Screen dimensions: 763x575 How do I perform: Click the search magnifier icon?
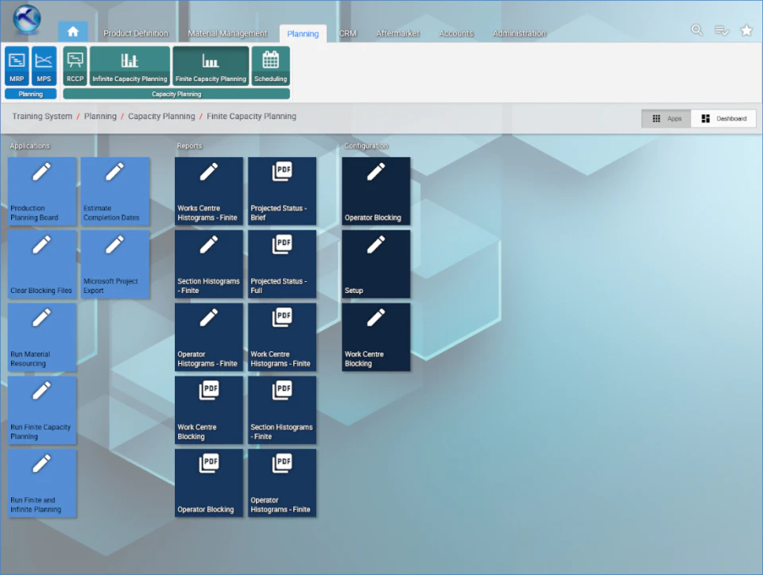pos(697,30)
